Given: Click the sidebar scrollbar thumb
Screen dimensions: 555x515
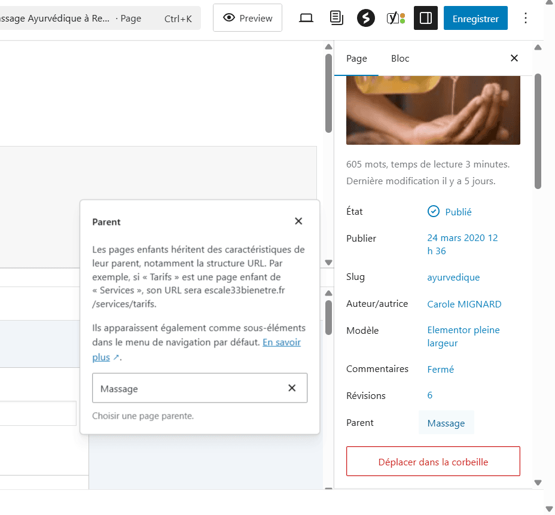Looking at the screenshot, I should tap(538, 131).
